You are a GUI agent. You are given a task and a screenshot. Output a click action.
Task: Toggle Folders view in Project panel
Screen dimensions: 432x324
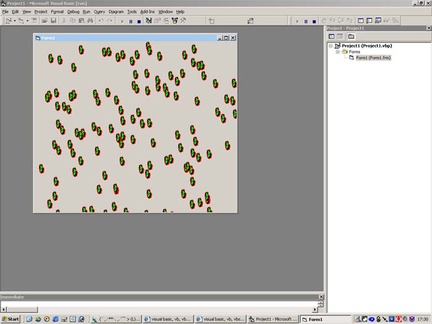pos(351,36)
